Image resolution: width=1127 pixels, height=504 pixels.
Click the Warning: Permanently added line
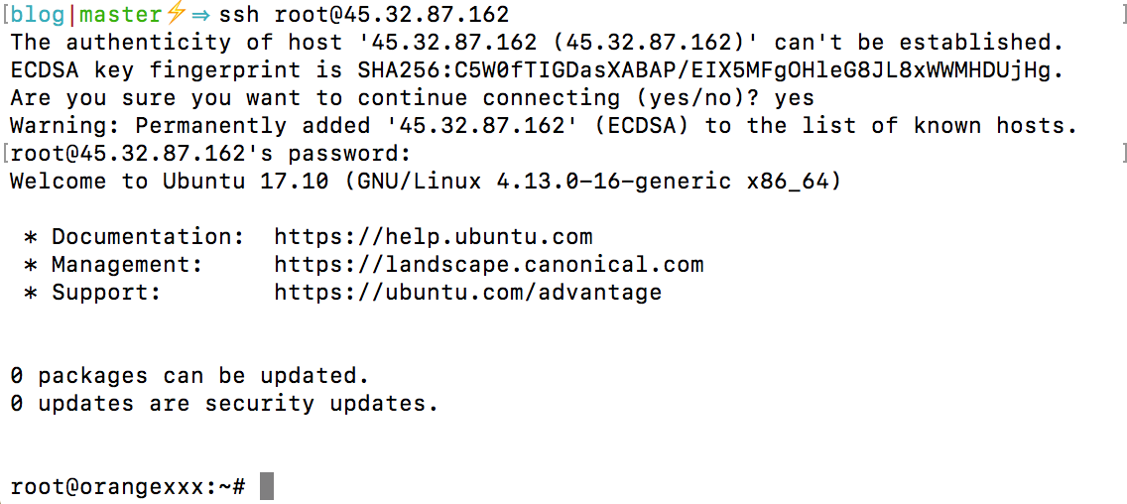click(544, 126)
